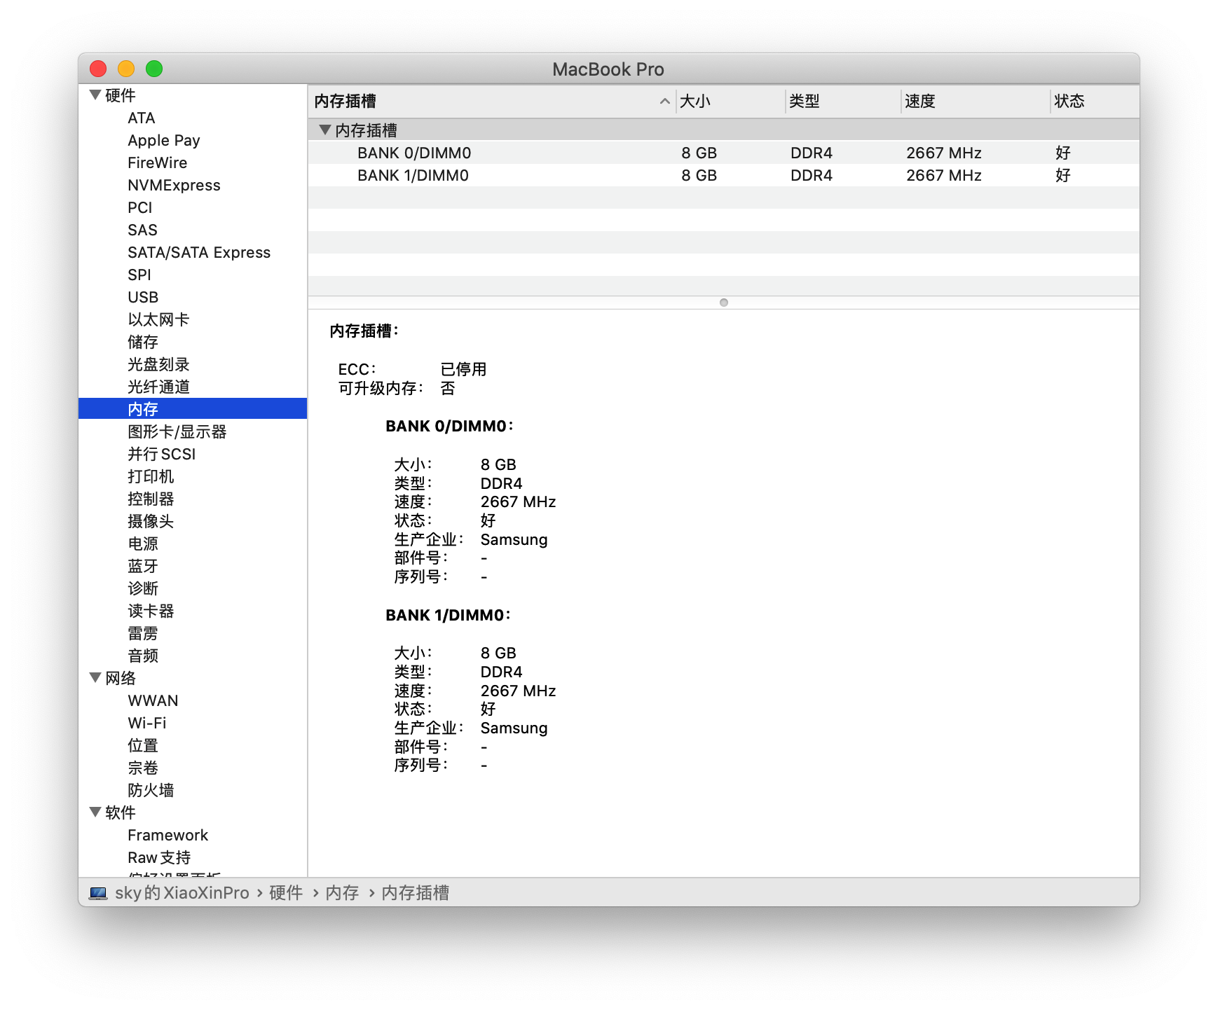
Task: Select 光纤通道 in the sidebar
Action: pyautogui.click(x=158, y=387)
